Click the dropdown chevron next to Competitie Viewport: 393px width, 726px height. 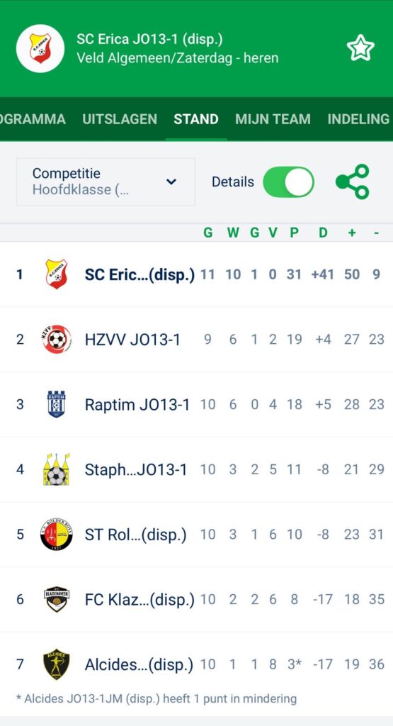[x=171, y=181]
